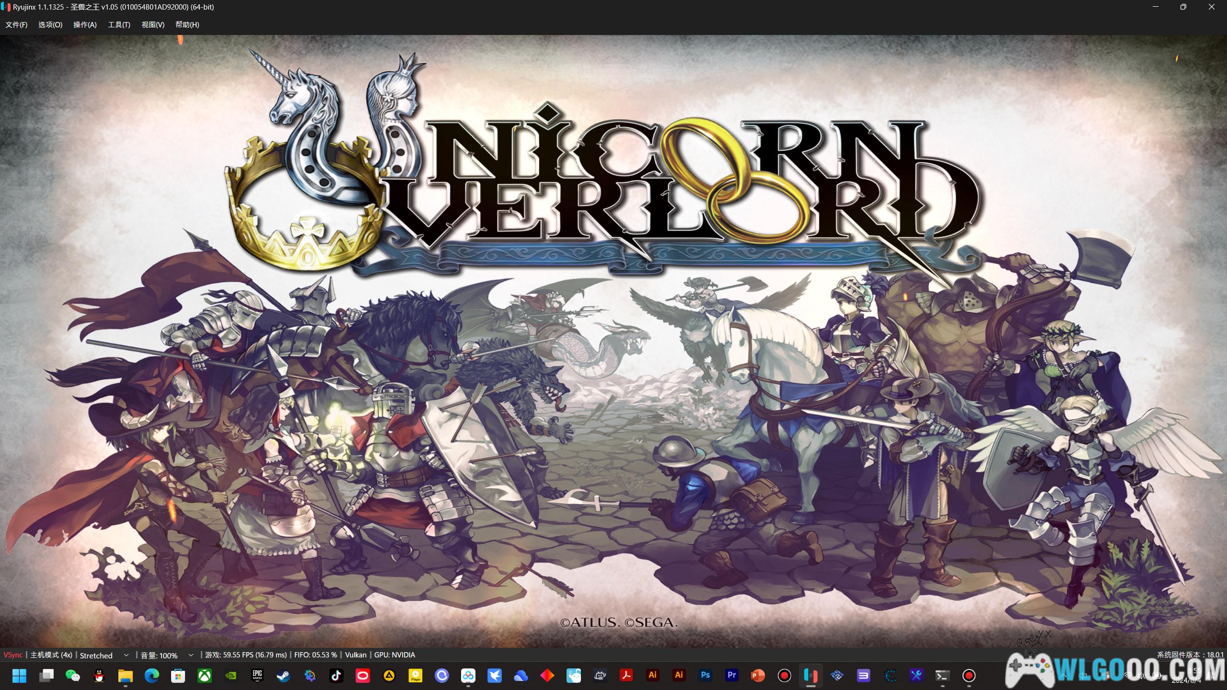Open the Windows Start menu
1227x690 pixels.
point(19,676)
